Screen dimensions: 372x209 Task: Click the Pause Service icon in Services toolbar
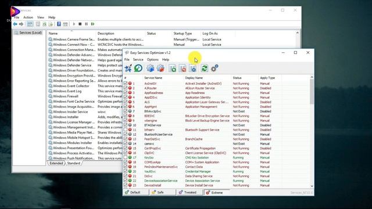(87, 24)
